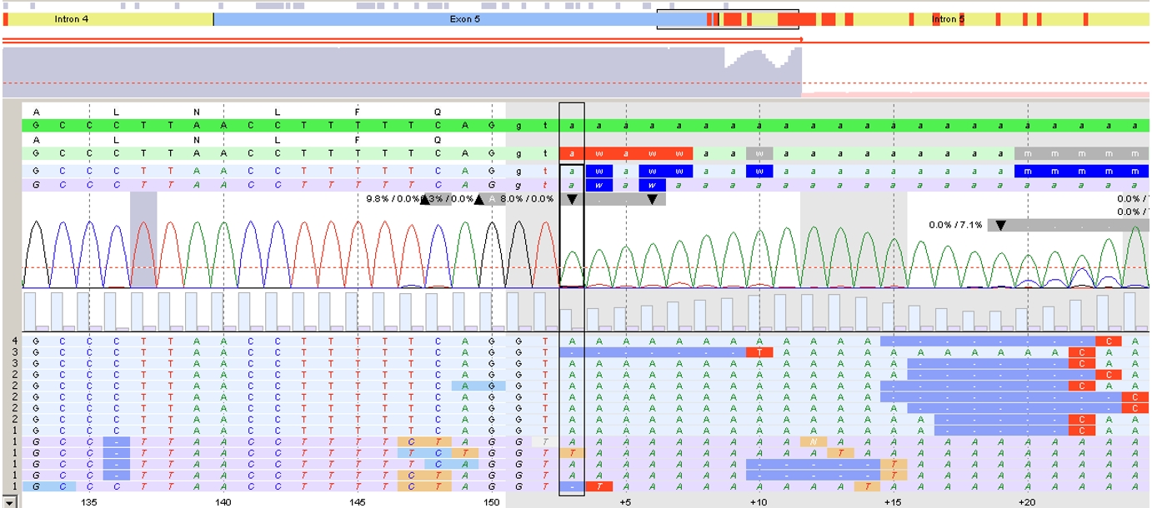Select the red T in the bottom read row
The height and width of the screenshot is (508, 1152).
tap(599, 486)
